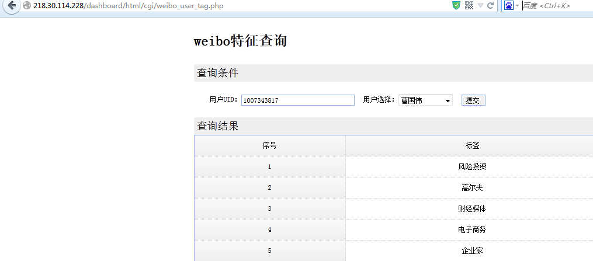Click the weibo特征查询 page heading

coord(241,41)
